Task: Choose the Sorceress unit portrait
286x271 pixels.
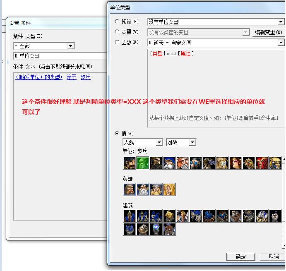Action: [236, 163]
